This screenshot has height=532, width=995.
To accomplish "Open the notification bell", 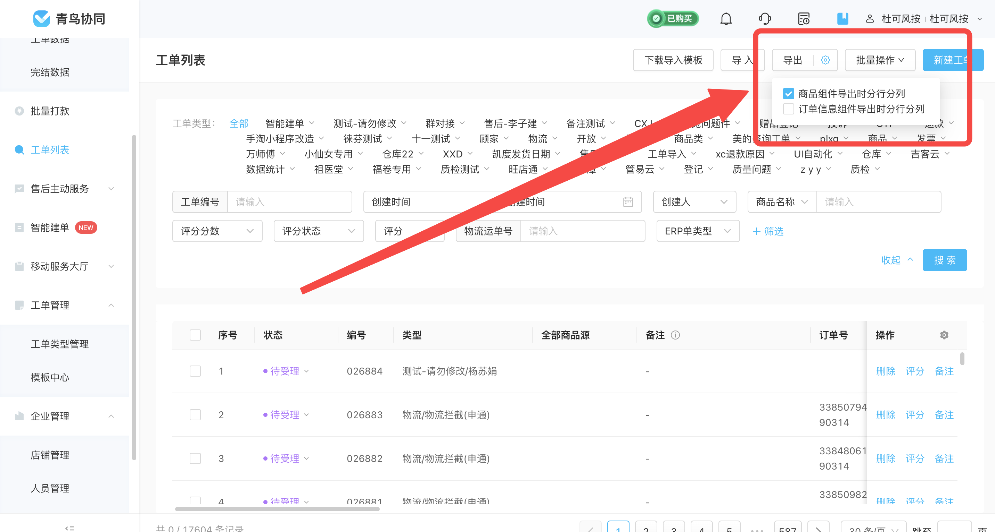I will pos(726,18).
